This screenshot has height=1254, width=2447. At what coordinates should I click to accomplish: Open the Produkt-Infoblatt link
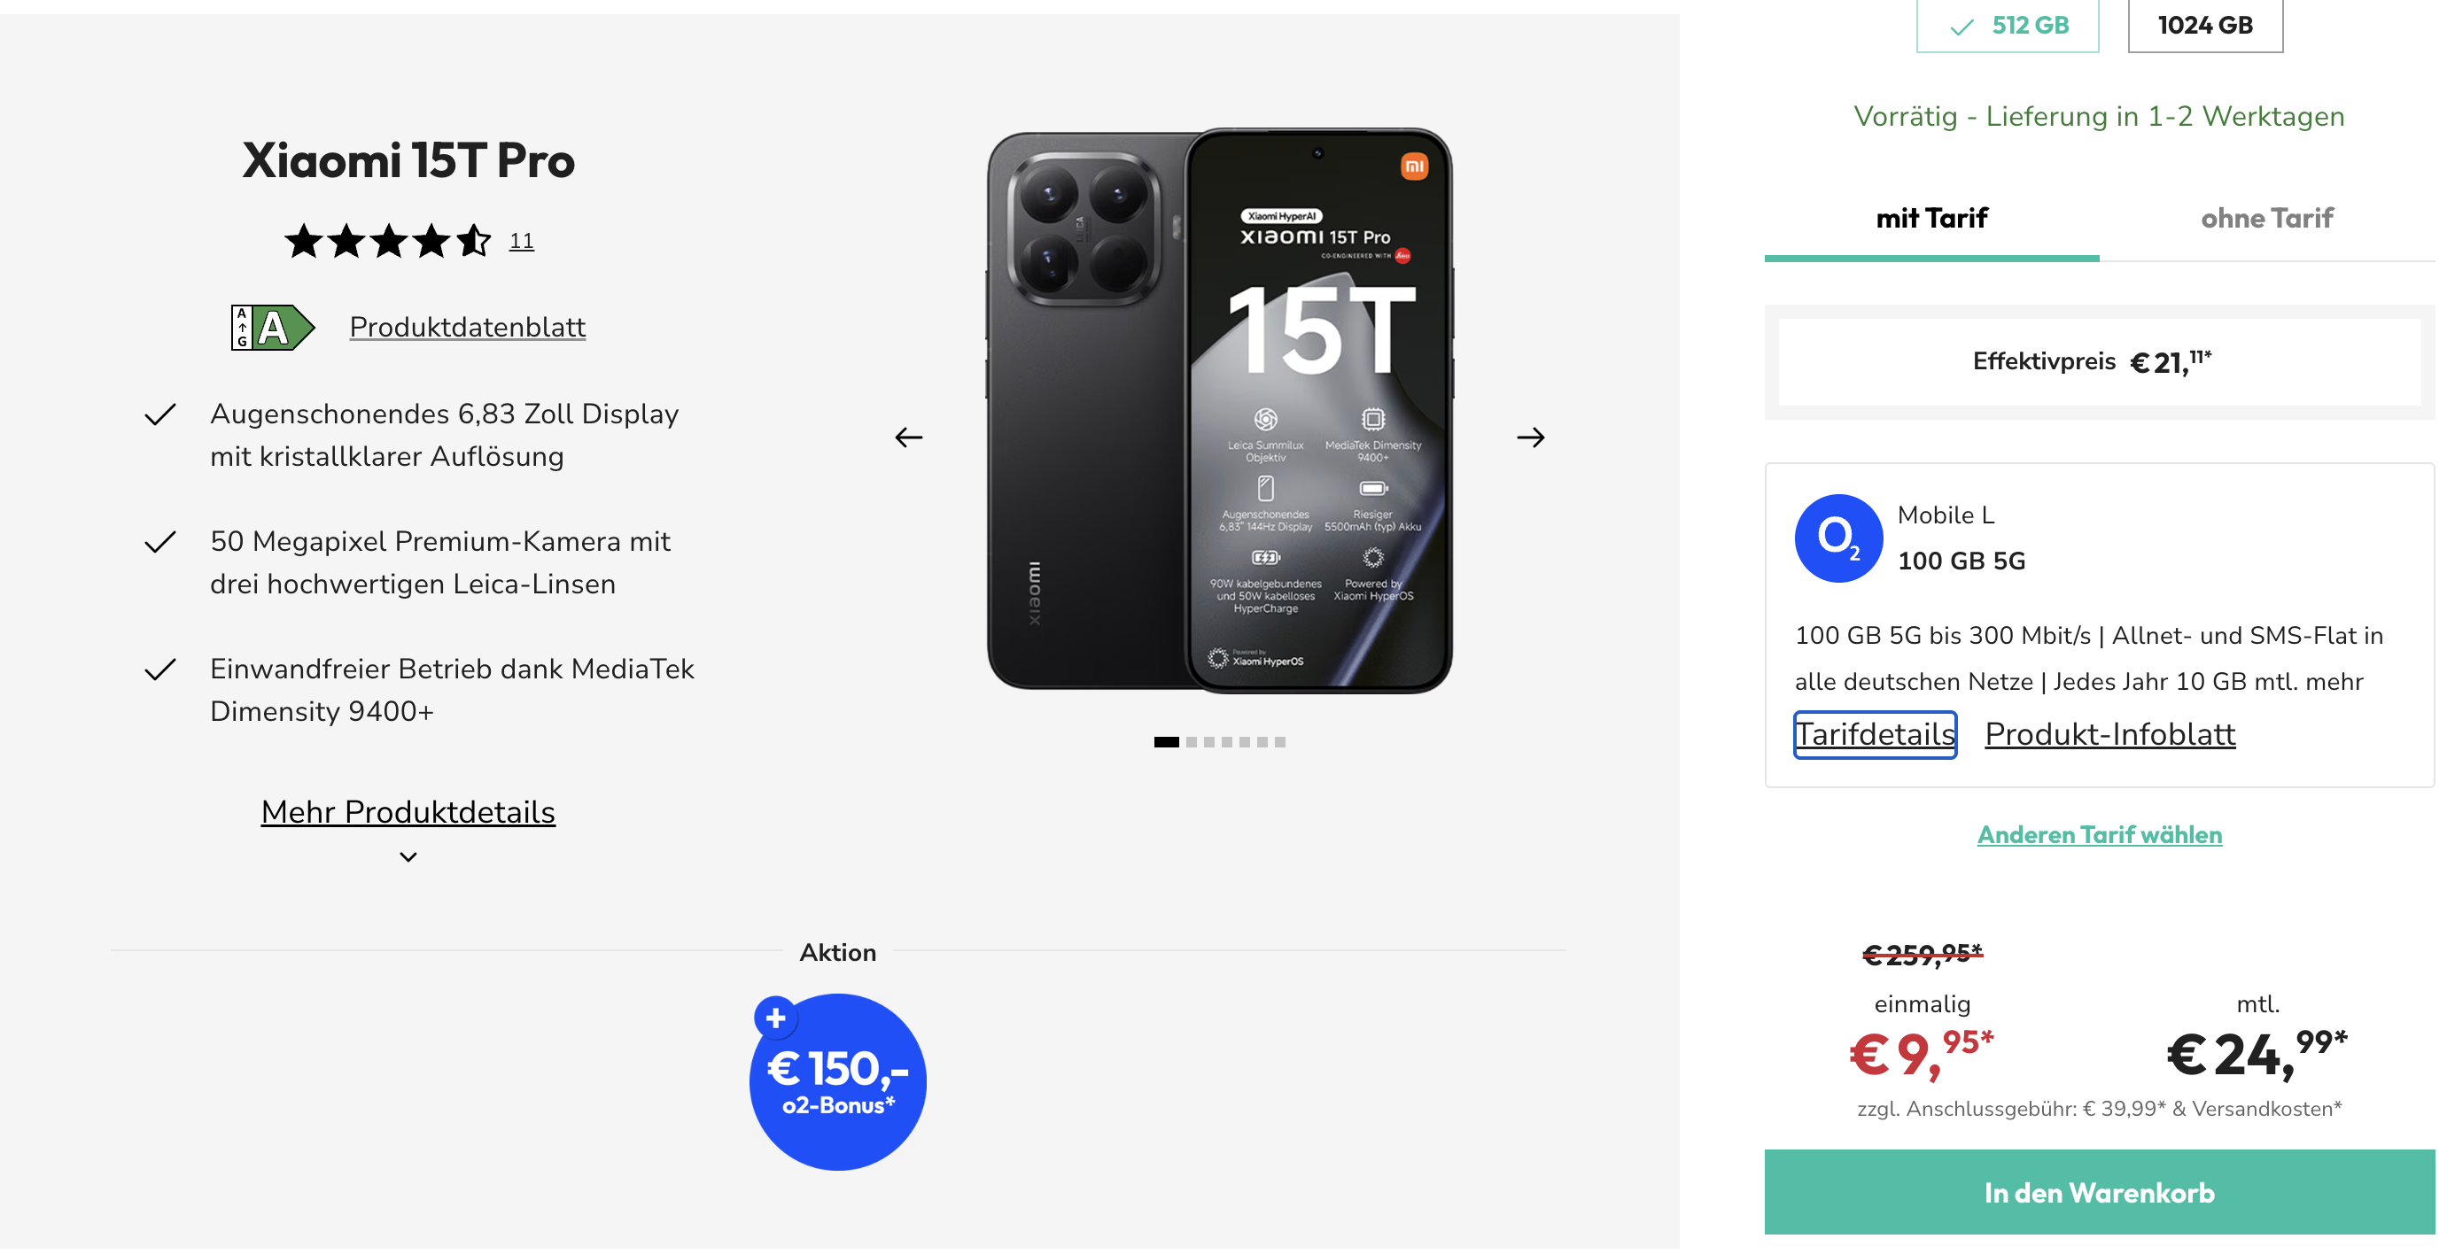[2109, 735]
